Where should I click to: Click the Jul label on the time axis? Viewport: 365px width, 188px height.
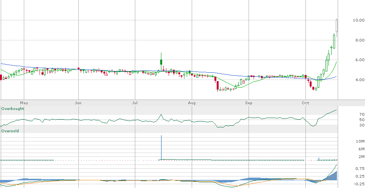(x=134, y=103)
